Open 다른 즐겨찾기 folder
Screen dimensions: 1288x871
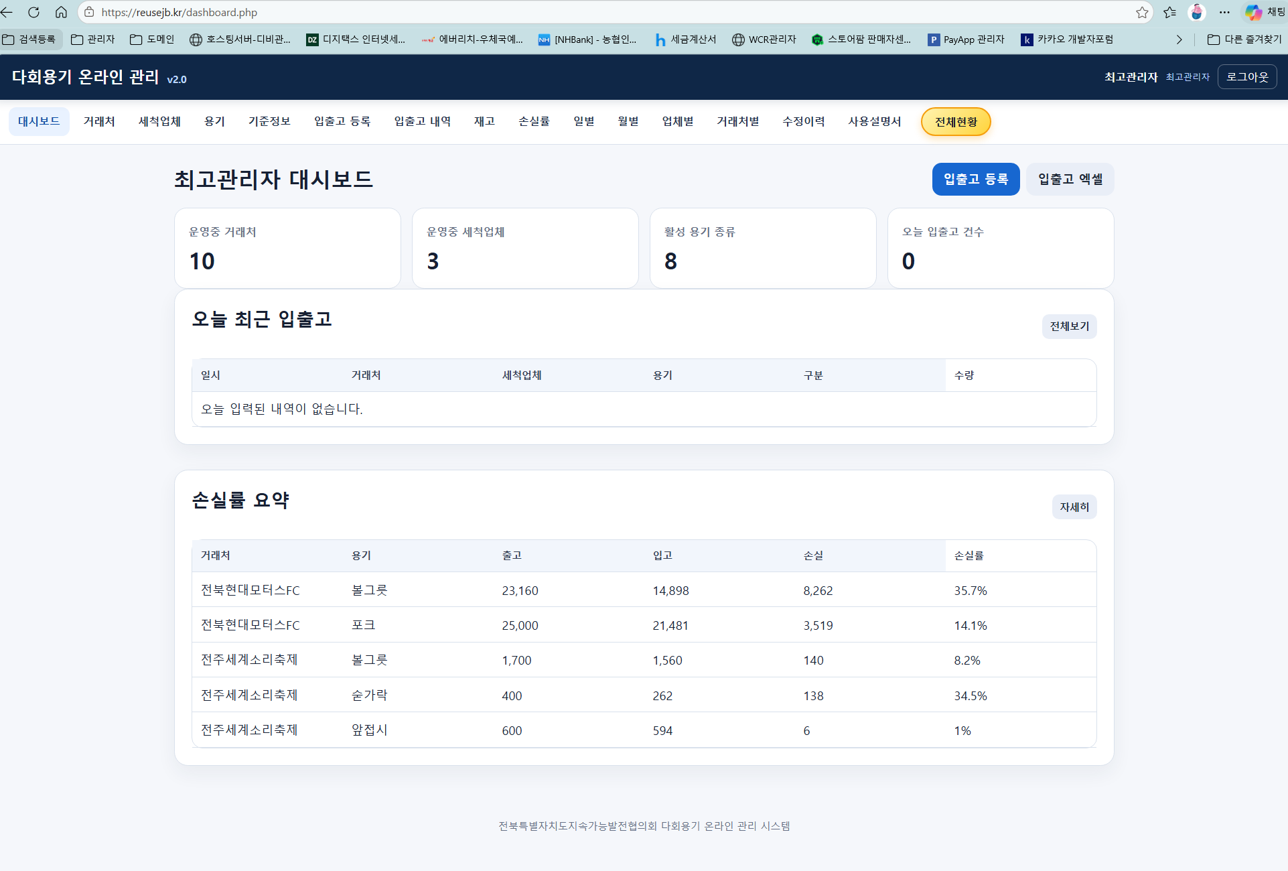click(x=1244, y=40)
